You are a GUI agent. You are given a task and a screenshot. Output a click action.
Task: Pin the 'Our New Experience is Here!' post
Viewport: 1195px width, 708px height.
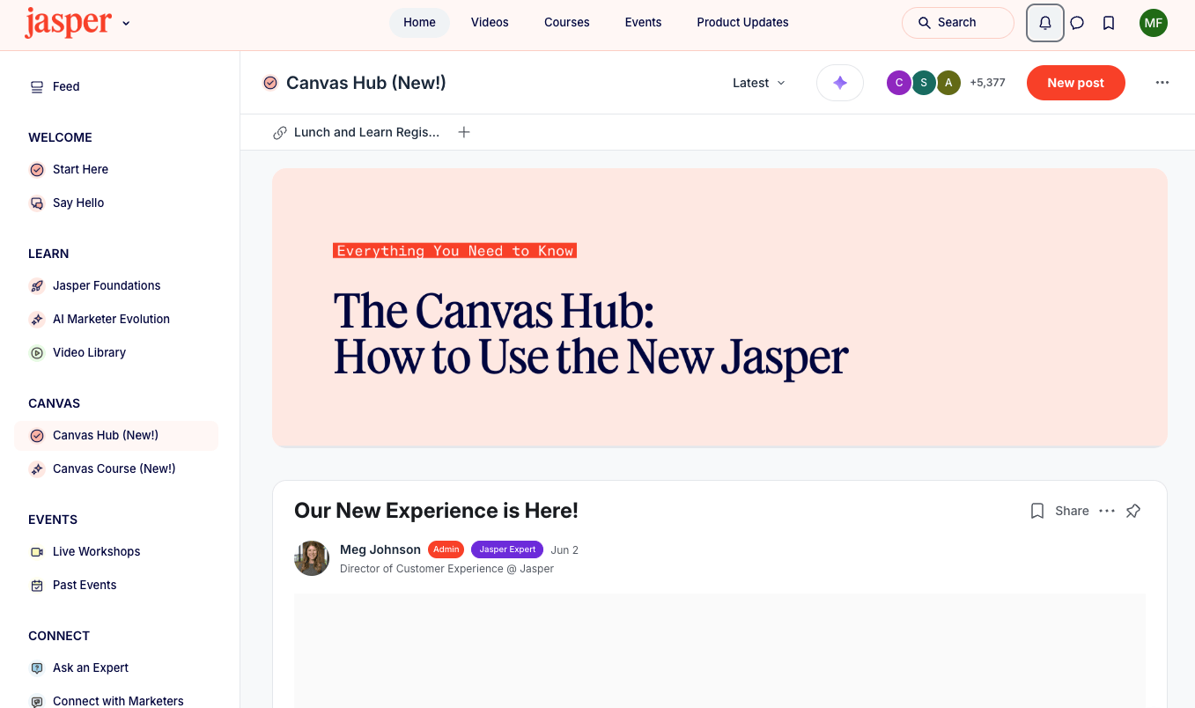[x=1133, y=511]
